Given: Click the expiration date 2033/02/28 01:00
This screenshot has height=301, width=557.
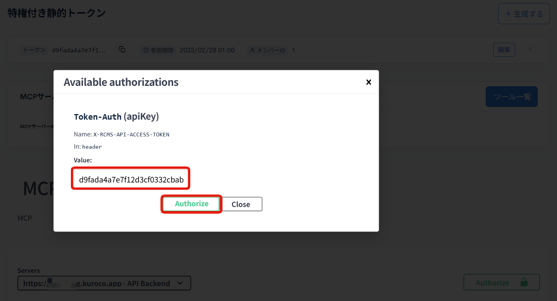Looking at the screenshot, I should click(207, 50).
